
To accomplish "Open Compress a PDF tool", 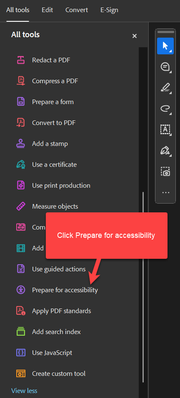I will coord(55,81).
